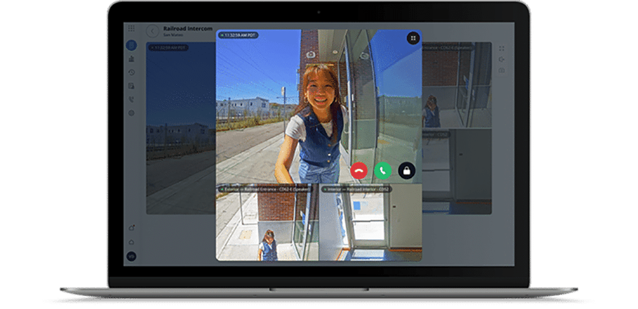
Task: Open the user avatar in sidebar bottom
Action: tap(131, 257)
